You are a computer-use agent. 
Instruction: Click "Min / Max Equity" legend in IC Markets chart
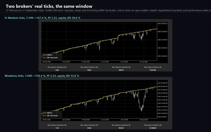(x=50, y=58)
